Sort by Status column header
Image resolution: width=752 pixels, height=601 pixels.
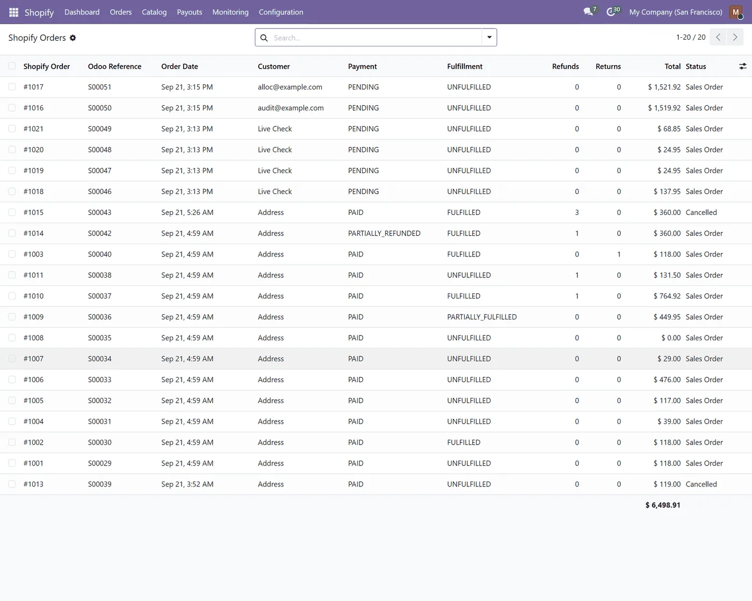coord(696,67)
